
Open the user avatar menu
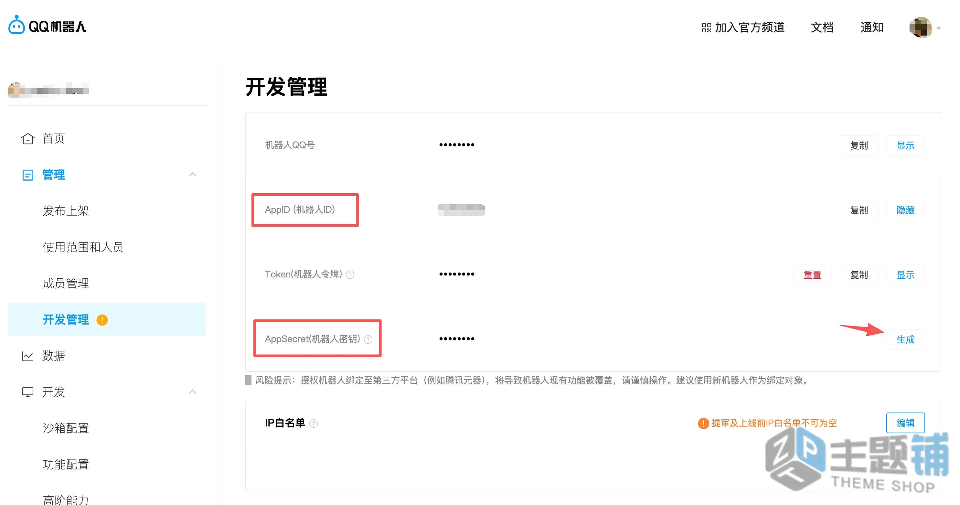[x=921, y=27]
